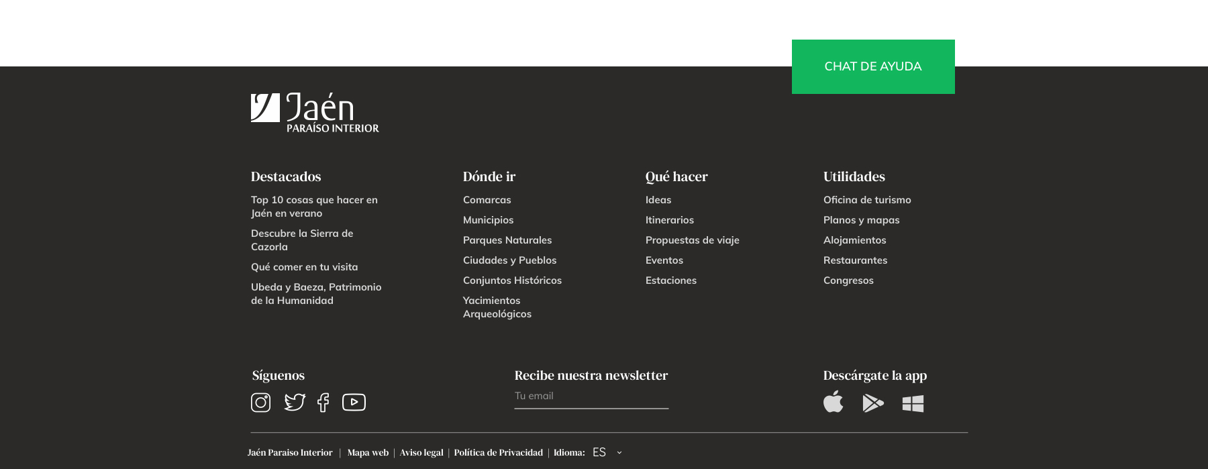
Task: Download the app via Windows icon
Action: pos(913,403)
